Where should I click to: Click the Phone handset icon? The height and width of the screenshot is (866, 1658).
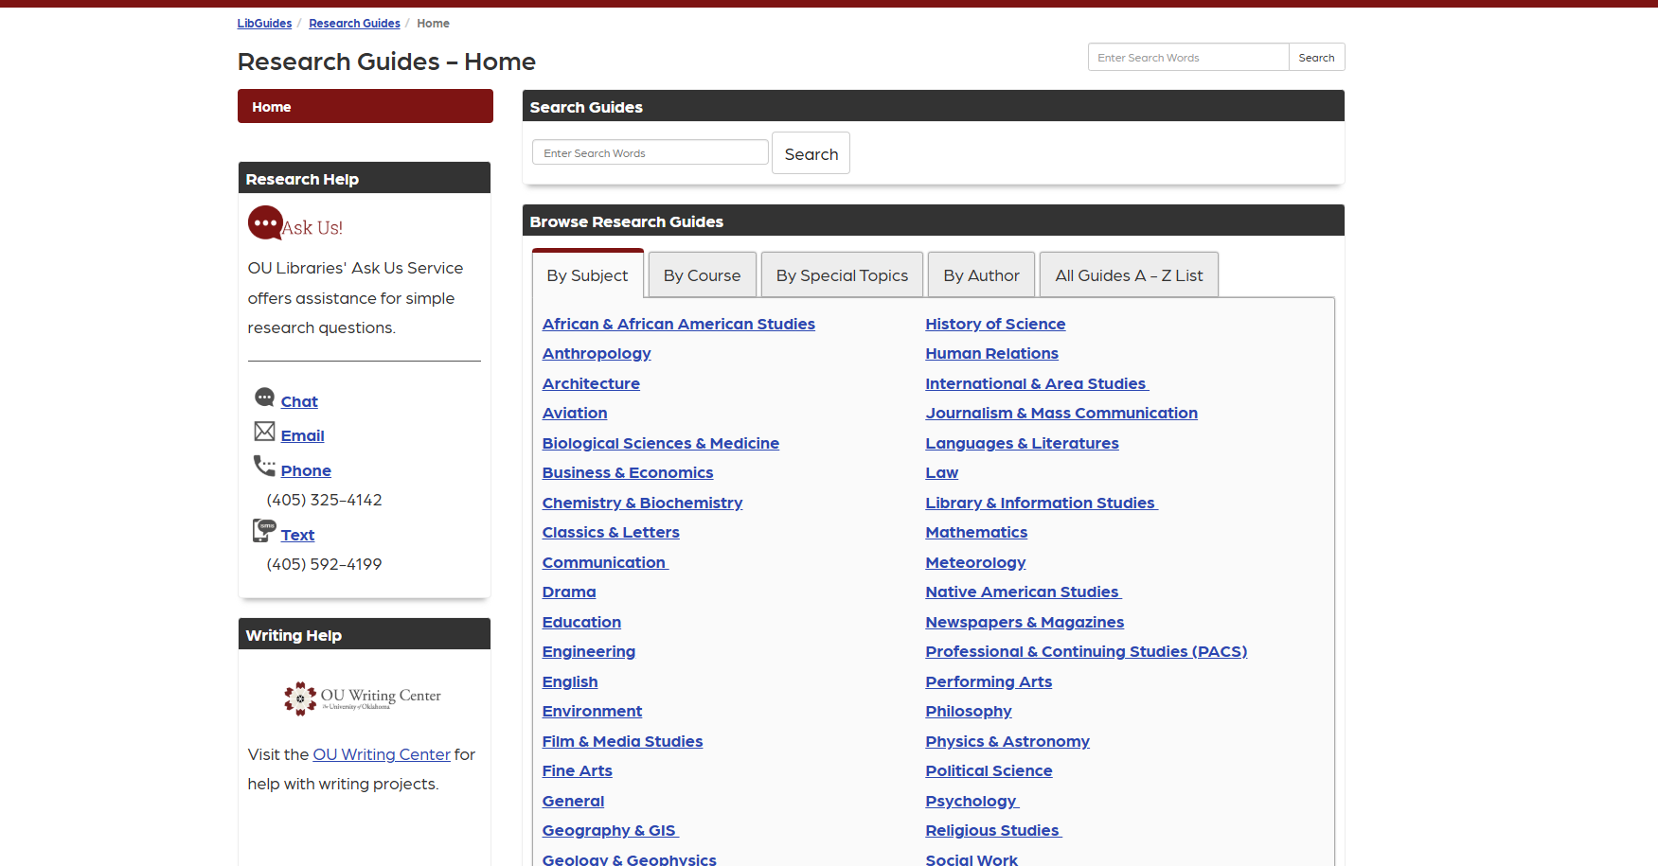click(x=264, y=466)
